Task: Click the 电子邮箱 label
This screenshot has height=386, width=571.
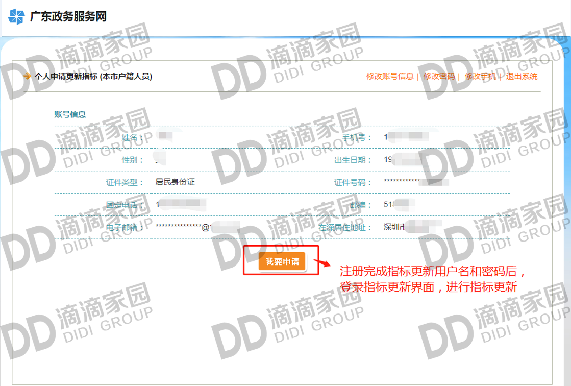Action: click(124, 227)
